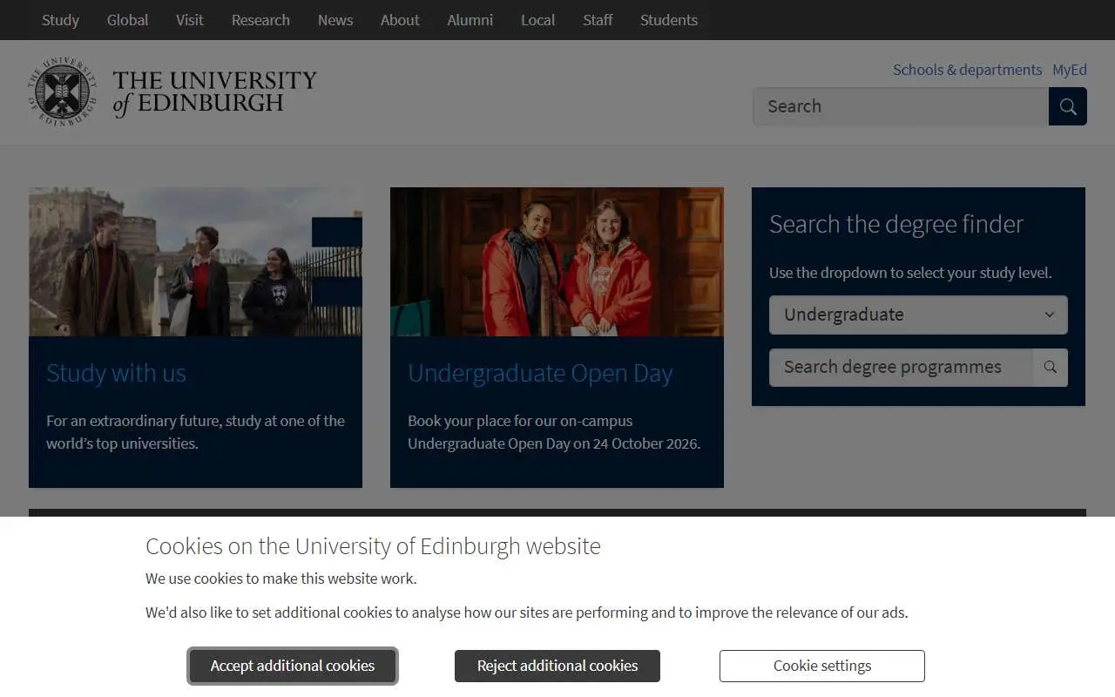The width and height of the screenshot is (1115, 697).
Task: Reject additional cookies
Action: 557,667
